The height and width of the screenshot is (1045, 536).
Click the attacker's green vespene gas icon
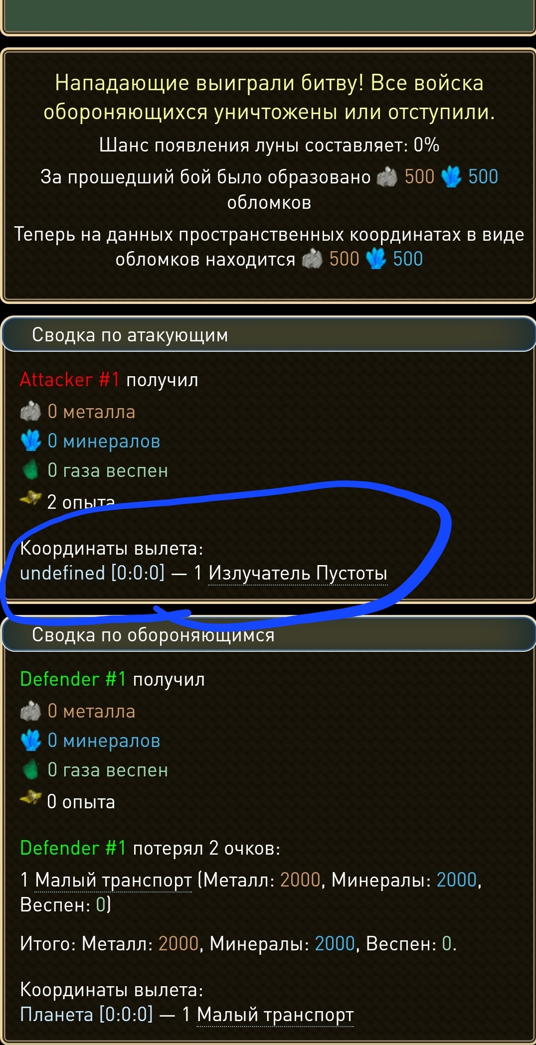coord(31,470)
